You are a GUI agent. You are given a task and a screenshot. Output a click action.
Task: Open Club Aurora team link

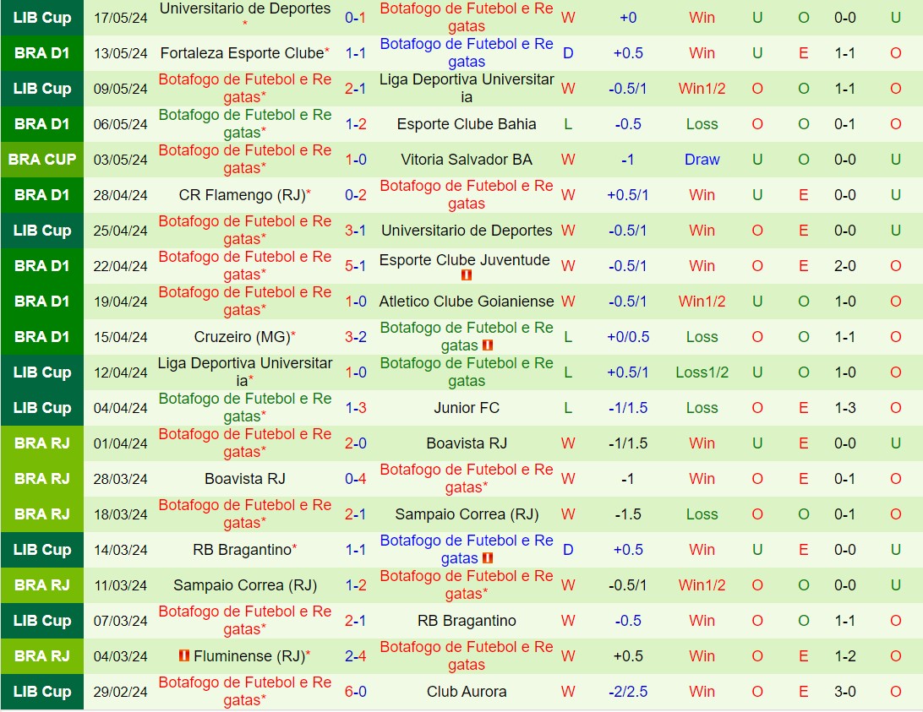(467, 692)
